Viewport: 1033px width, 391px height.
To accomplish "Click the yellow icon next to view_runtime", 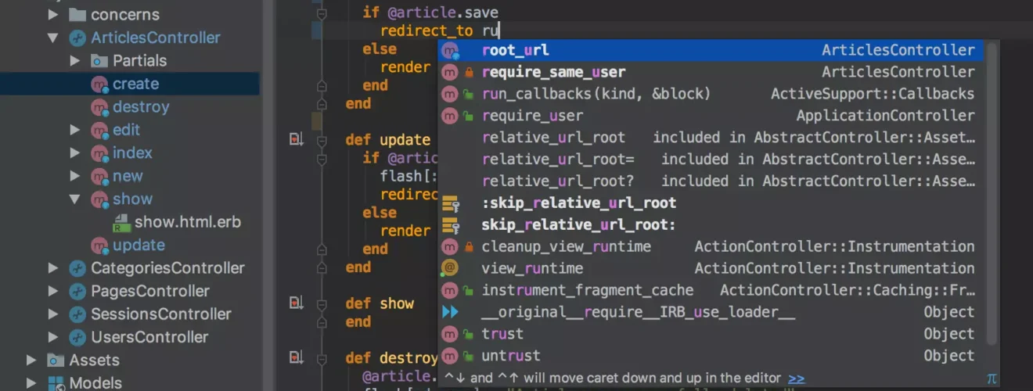I will point(449,268).
